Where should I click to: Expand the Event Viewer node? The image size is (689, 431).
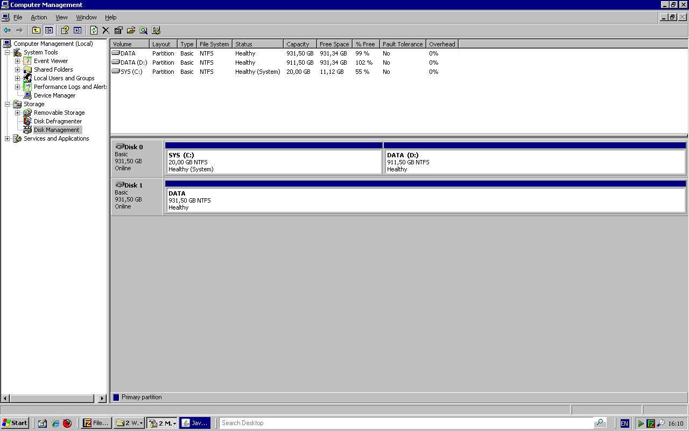[17, 61]
